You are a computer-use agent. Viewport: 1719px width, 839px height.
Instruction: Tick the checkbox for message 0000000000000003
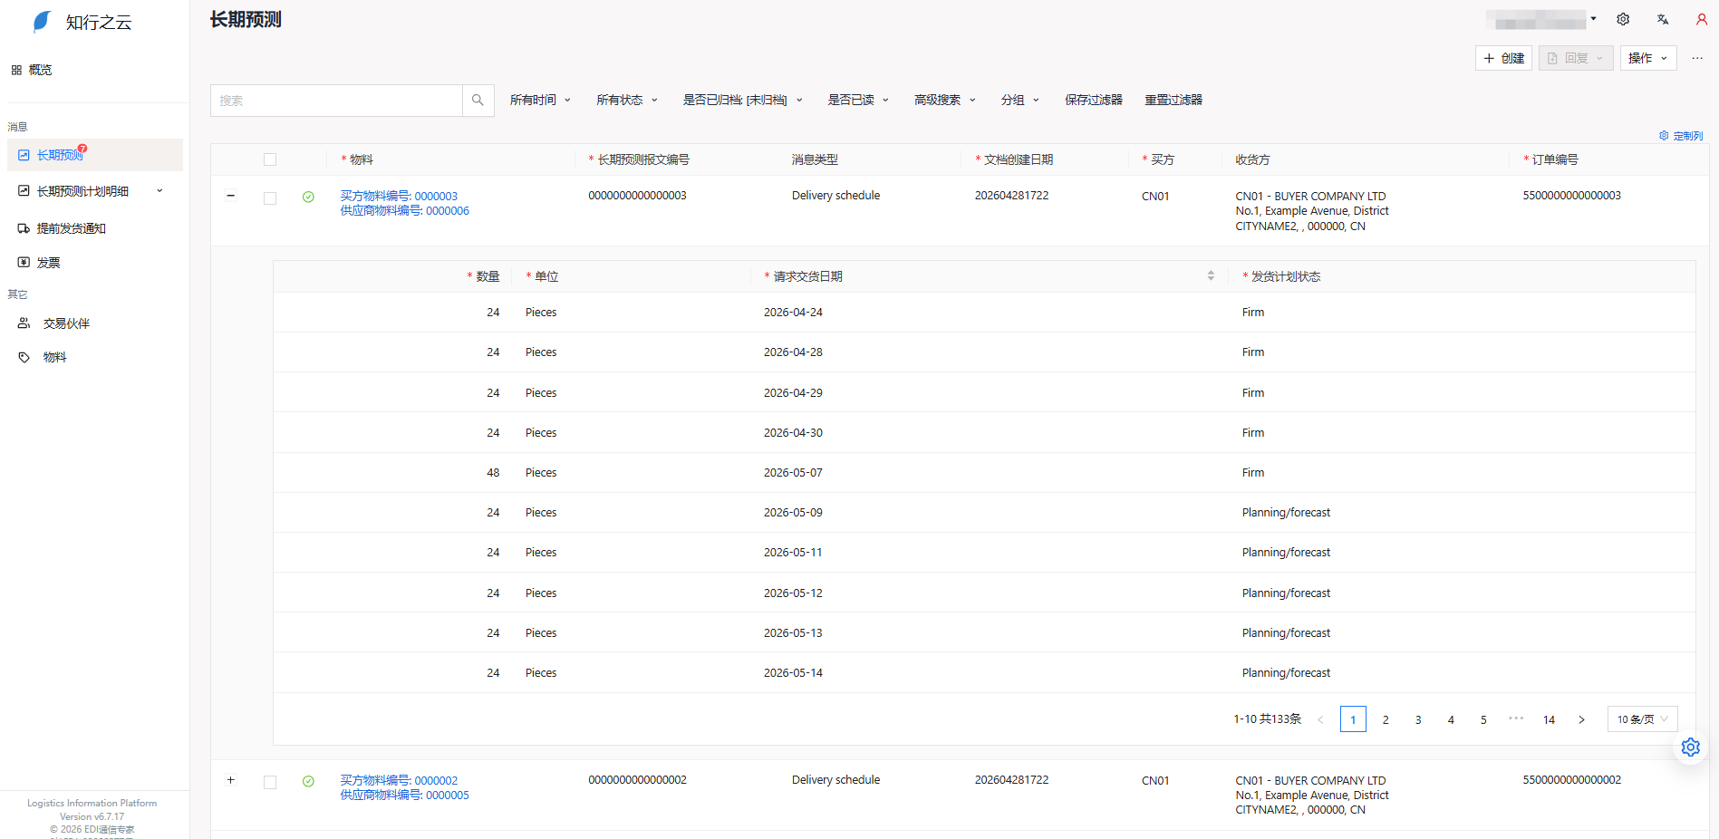[270, 198]
